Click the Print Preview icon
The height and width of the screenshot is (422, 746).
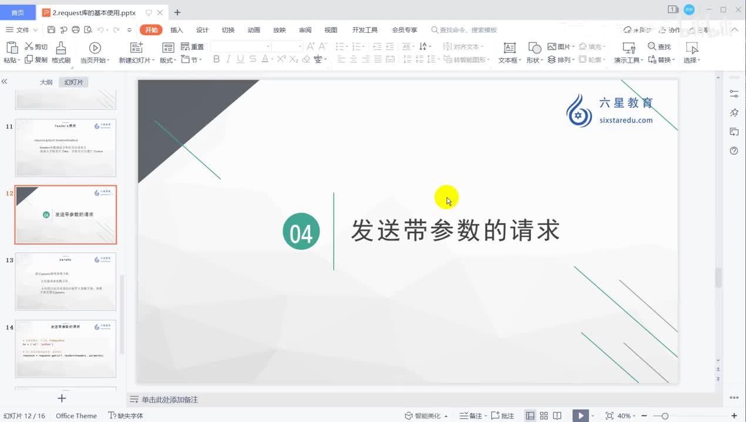(x=88, y=30)
